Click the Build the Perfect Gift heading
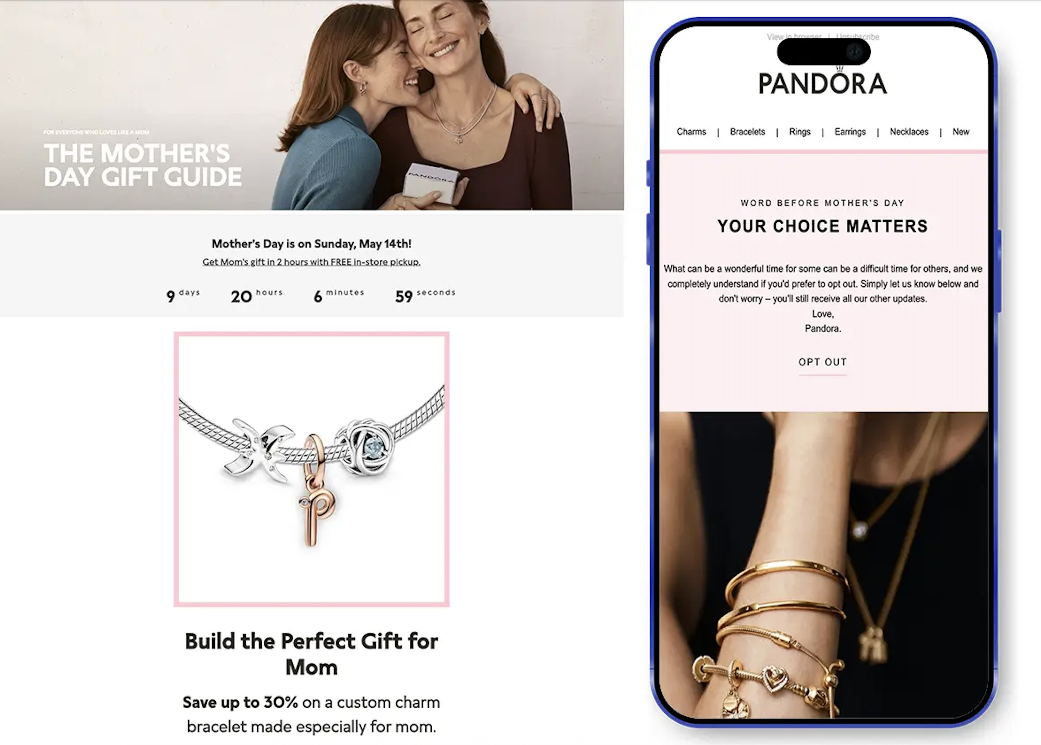 pos(311,654)
